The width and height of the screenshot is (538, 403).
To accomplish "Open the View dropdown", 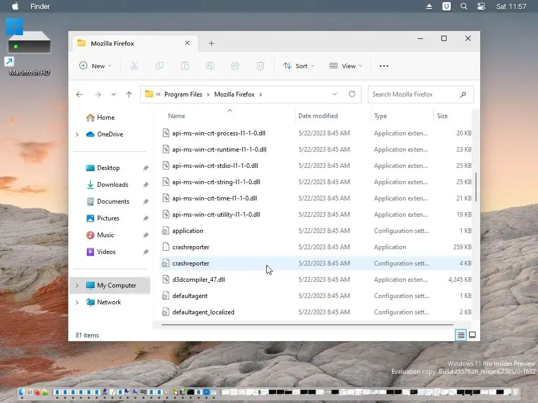I will (x=346, y=66).
